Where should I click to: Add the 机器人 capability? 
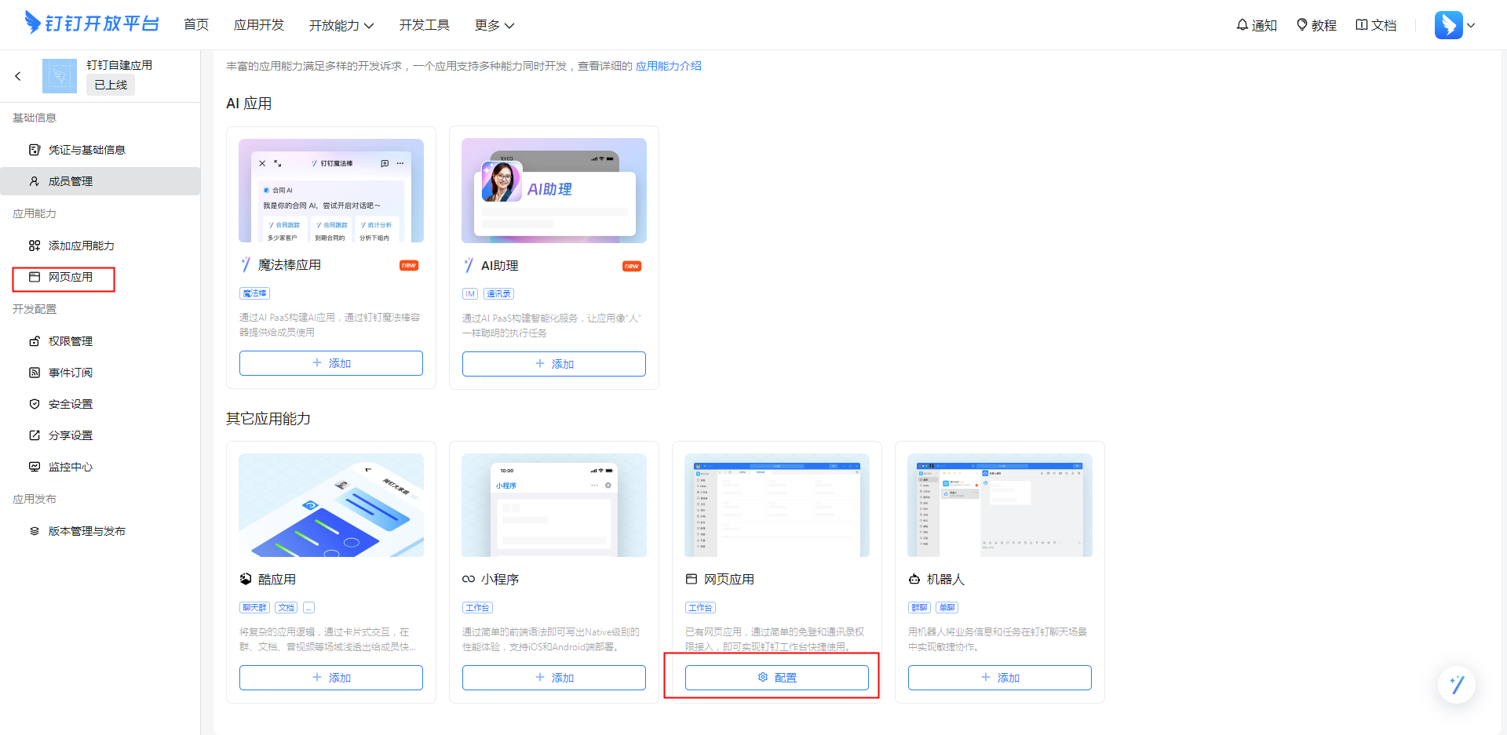coord(1000,678)
